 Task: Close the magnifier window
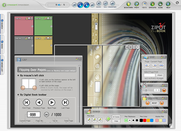click(138, 47)
